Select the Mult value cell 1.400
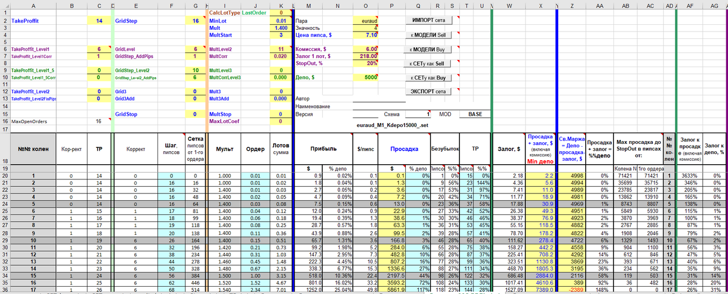 pyautogui.click(x=281, y=28)
